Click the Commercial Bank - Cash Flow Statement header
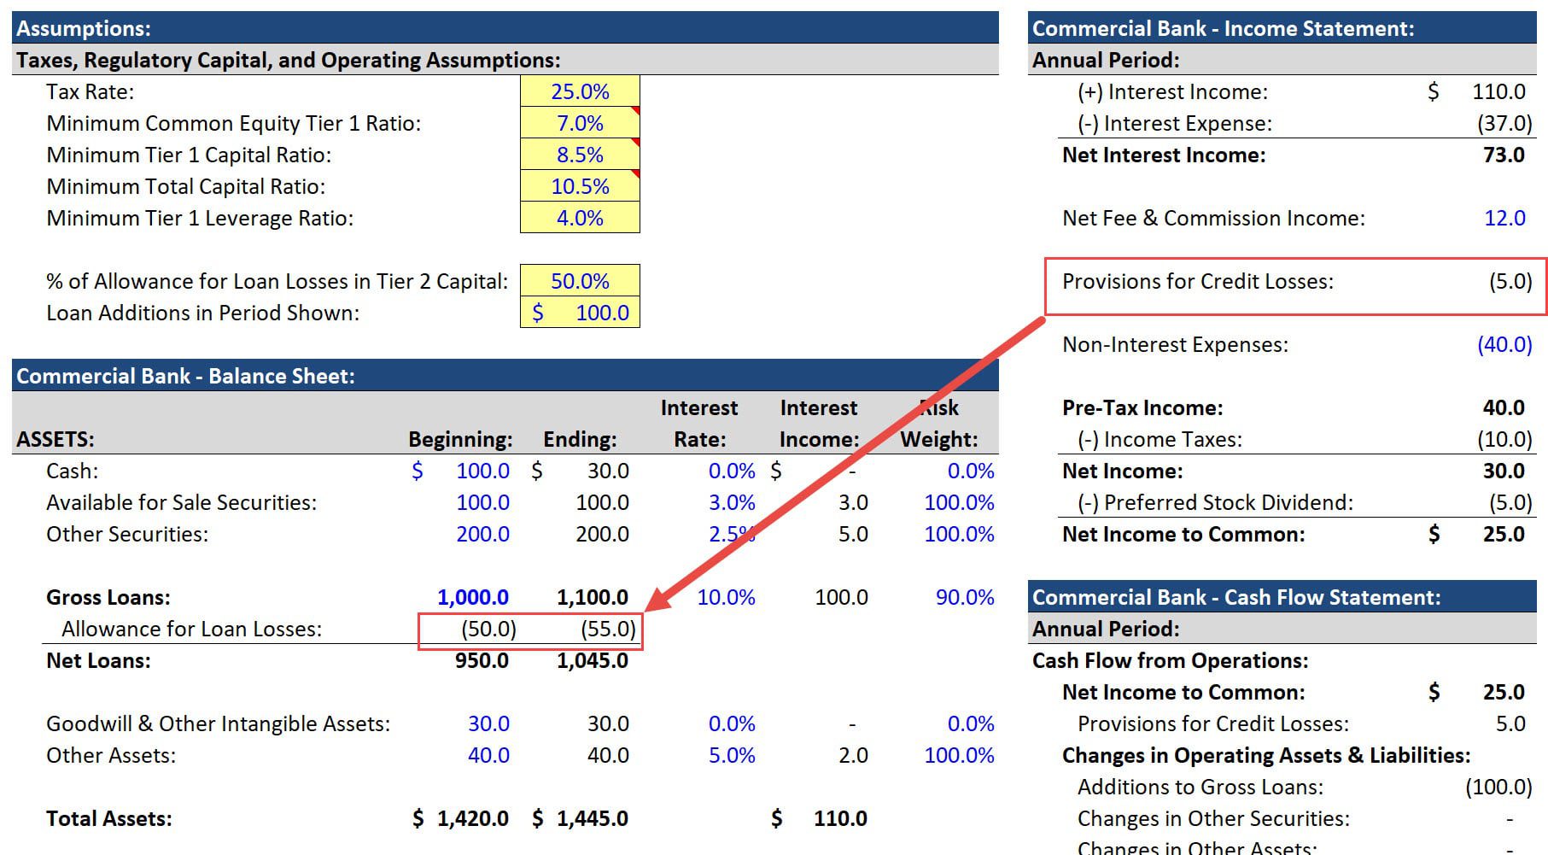 tap(1238, 597)
